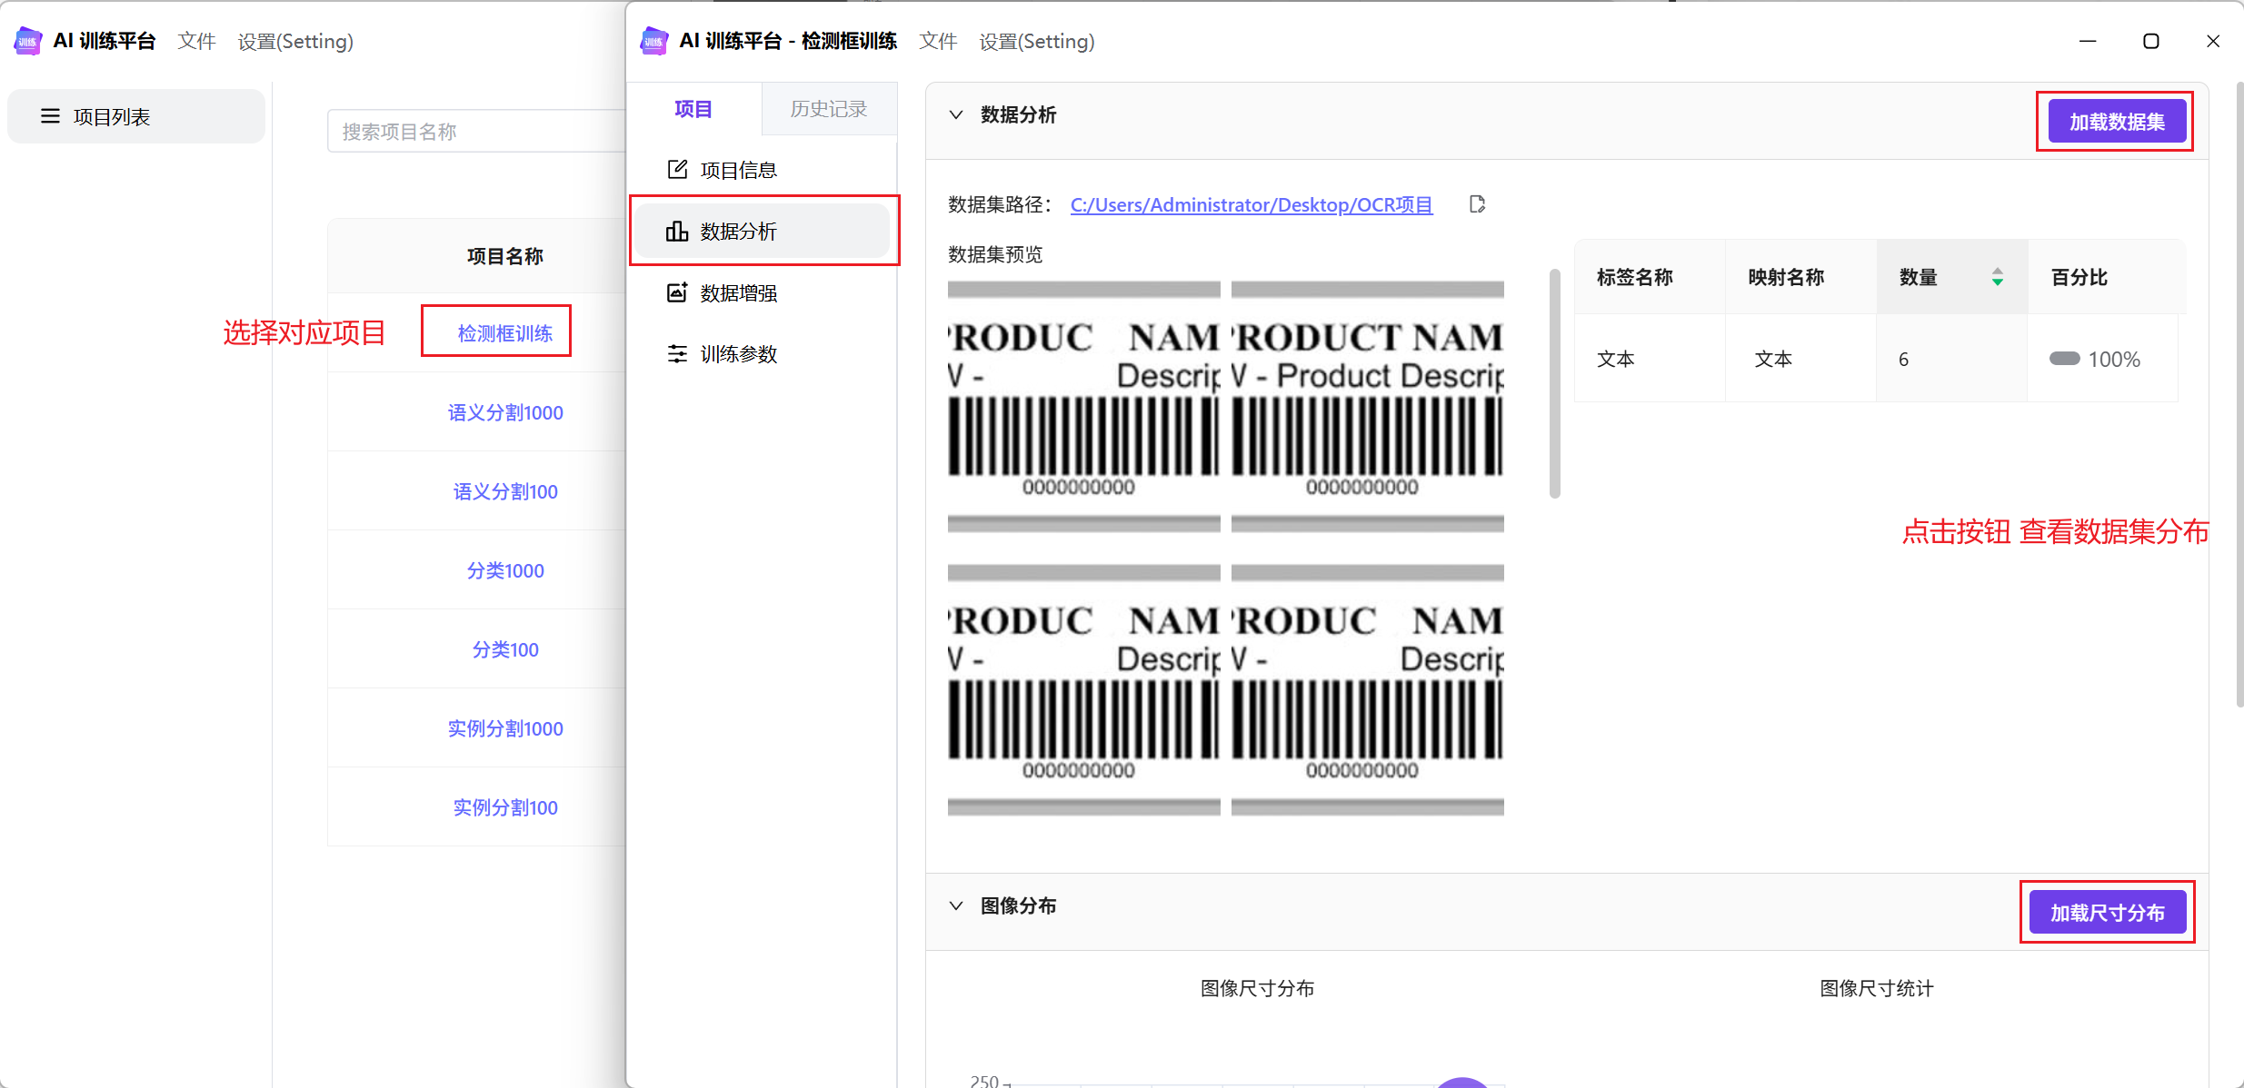
Task: Click the 加载数据集 button
Action: coord(2117,122)
